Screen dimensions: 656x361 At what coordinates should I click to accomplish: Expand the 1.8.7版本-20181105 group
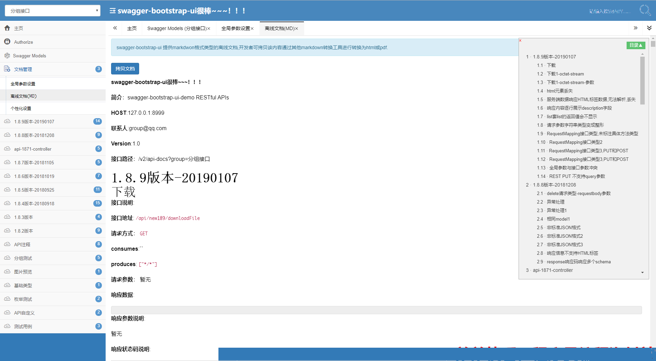(53, 163)
